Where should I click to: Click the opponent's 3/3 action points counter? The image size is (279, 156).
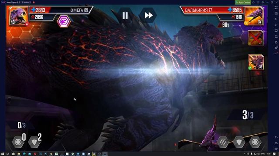(248, 115)
